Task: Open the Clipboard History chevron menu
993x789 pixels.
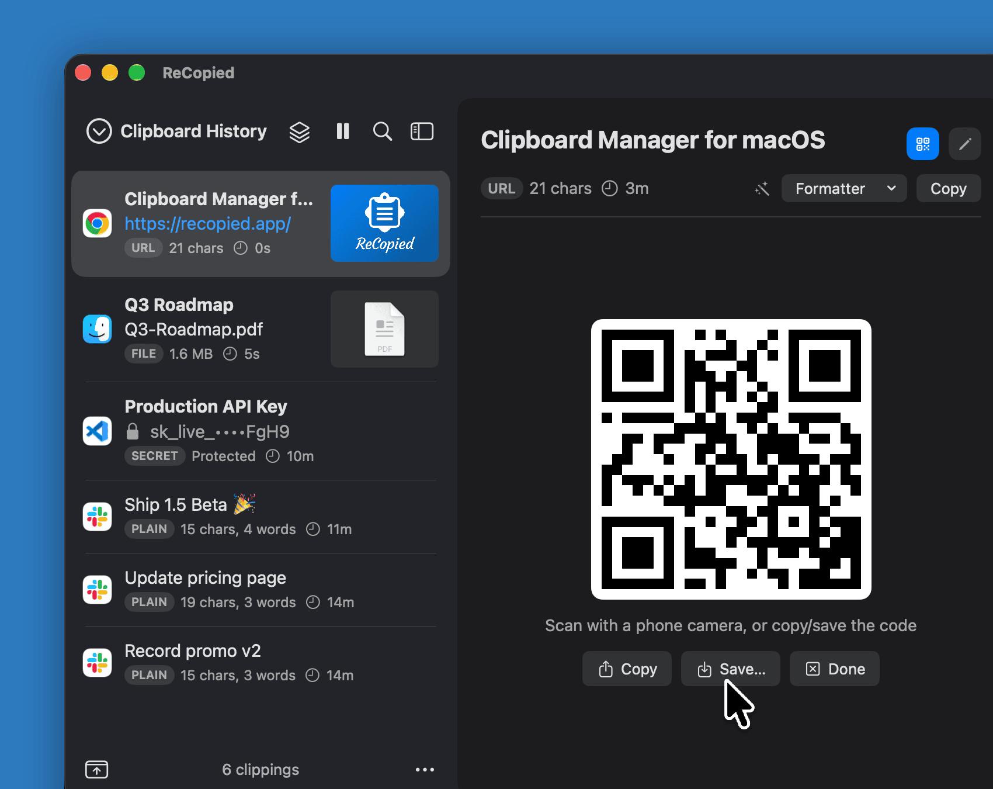Action: pyautogui.click(x=99, y=131)
